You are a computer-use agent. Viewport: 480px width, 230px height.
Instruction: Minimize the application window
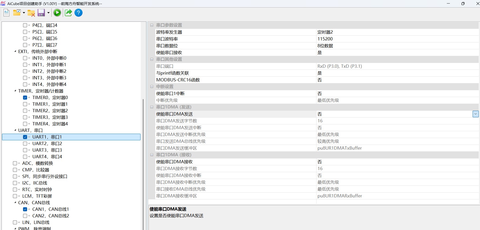[x=448, y=4]
